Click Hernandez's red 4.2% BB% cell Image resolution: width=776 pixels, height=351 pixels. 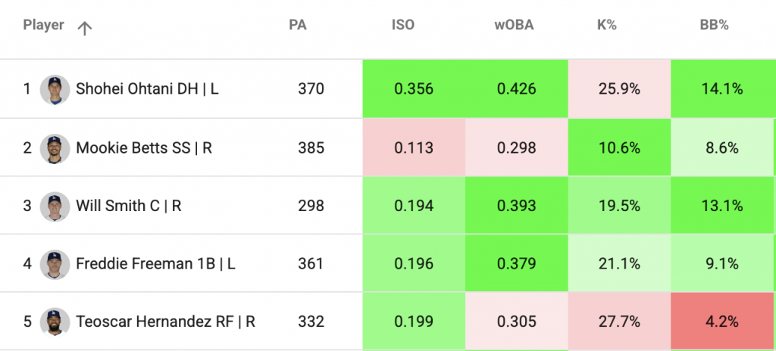721,321
